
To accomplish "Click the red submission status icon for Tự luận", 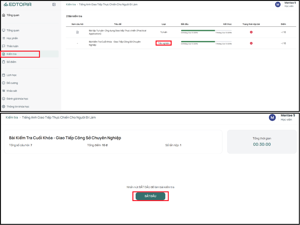I will pos(251,32).
